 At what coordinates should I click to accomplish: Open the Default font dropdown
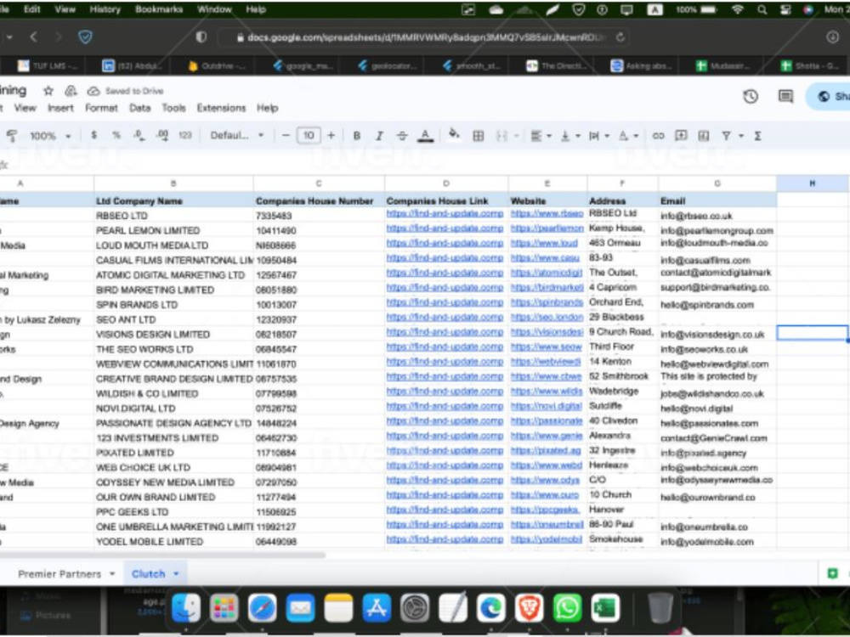tap(237, 135)
